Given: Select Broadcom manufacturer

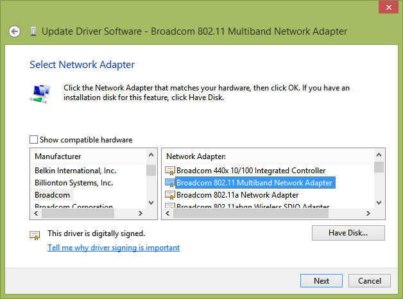Looking at the screenshot, I should [x=52, y=195].
